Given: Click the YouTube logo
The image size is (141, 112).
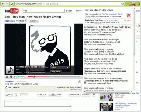Looking at the screenshot, I should point(12,11).
